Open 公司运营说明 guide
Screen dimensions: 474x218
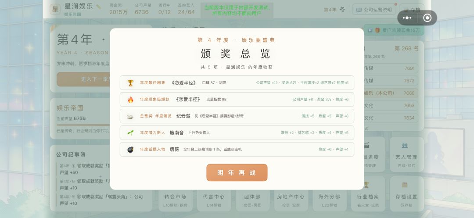coord(374,10)
